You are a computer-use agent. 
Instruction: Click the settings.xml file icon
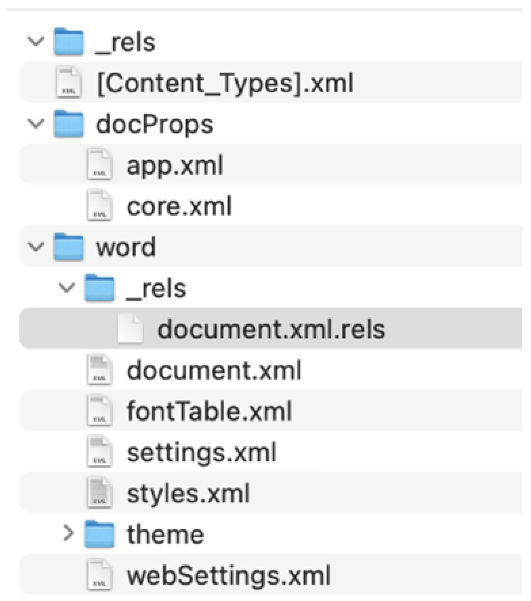click(100, 452)
